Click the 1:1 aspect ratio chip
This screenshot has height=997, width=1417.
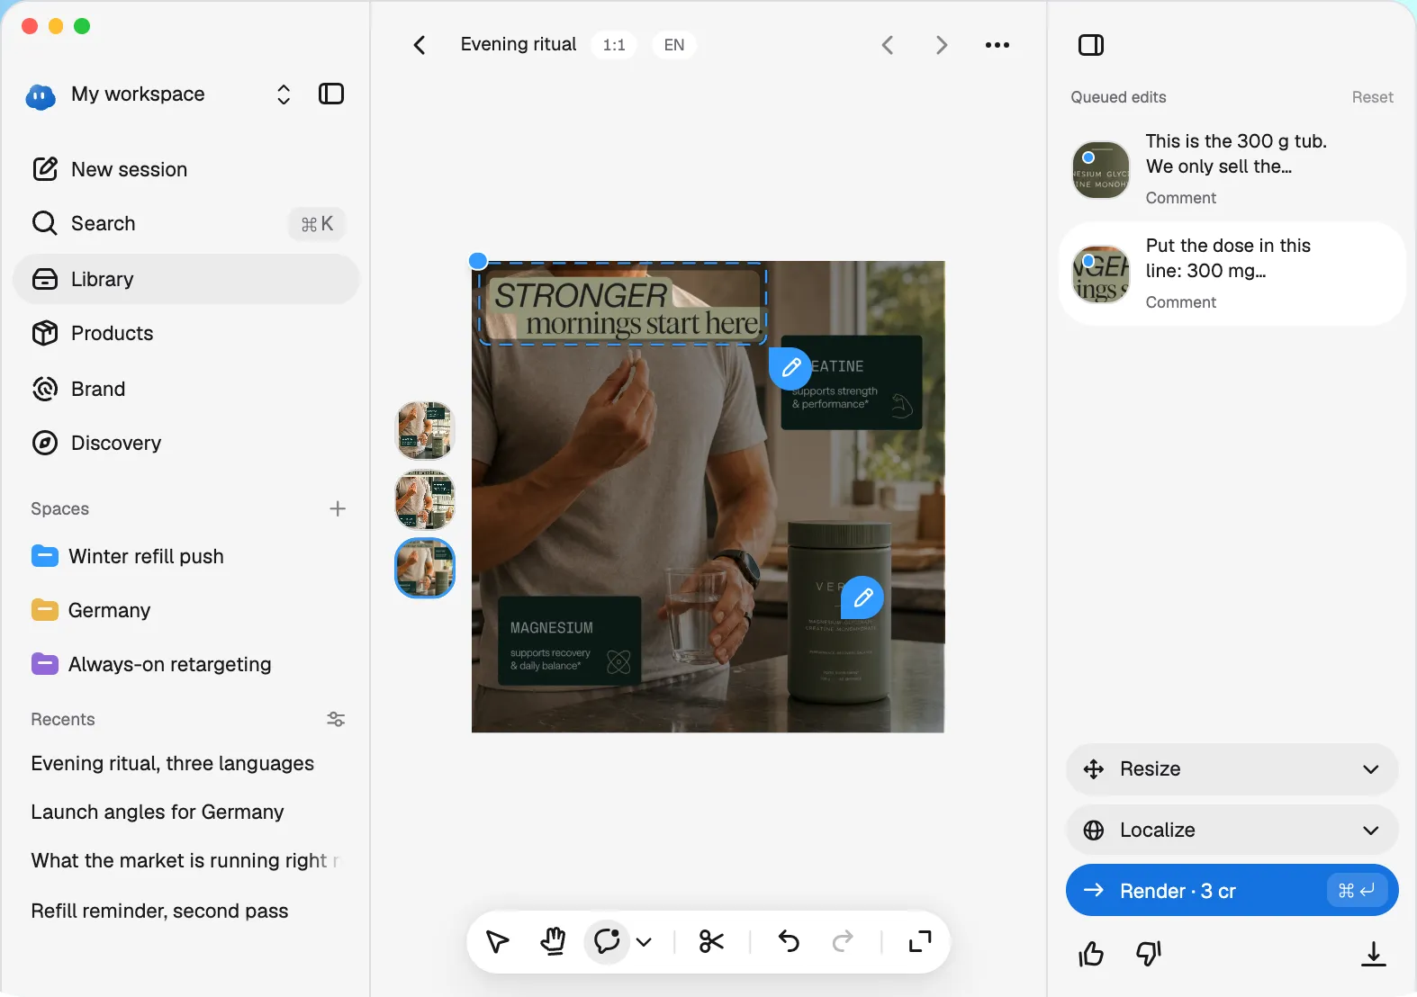(x=614, y=45)
